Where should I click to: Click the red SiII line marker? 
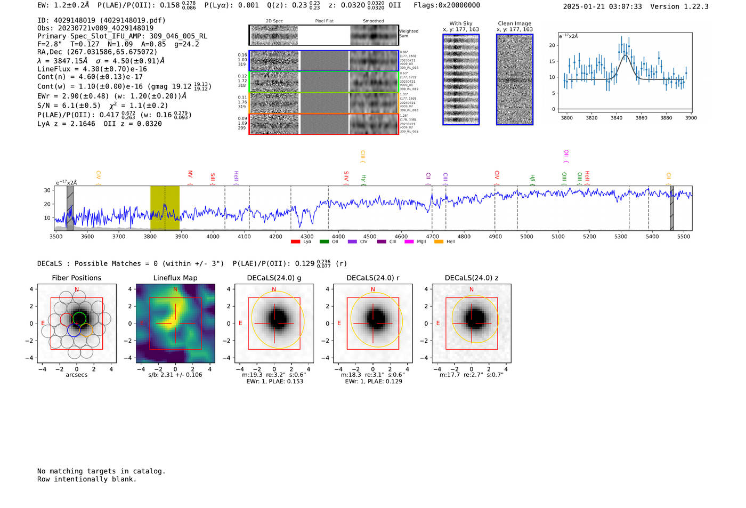[x=213, y=179]
